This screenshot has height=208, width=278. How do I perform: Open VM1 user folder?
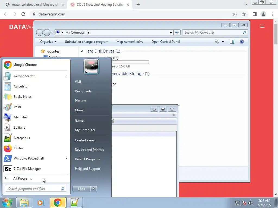tap(78, 82)
